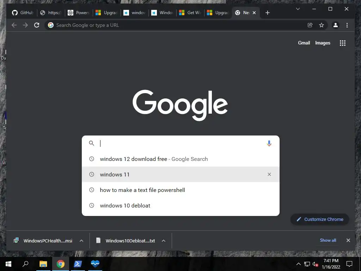This screenshot has width=361, height=271.
Task: Bookmark this tab with the star icon
Action: coord(322,25)
